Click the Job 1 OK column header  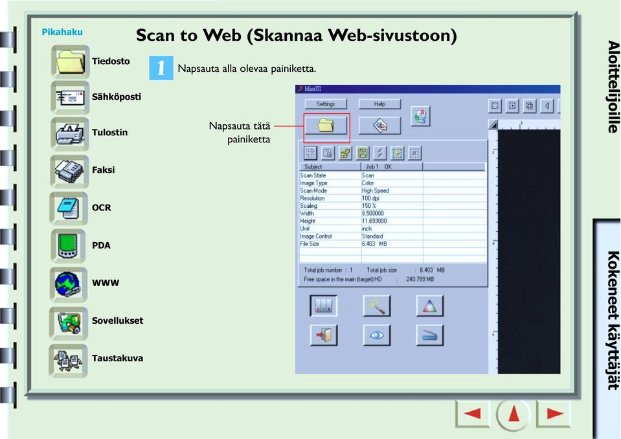pos(392,166)
